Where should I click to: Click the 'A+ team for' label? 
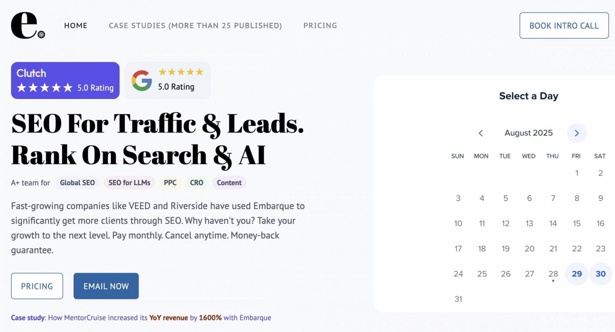(31, 183)
